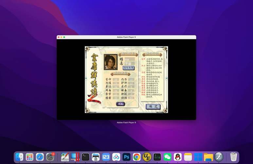The image size is (253, 164).
Task: Click the 确定 confirm button
Action: pyautogui.click(x=153, y=107)
